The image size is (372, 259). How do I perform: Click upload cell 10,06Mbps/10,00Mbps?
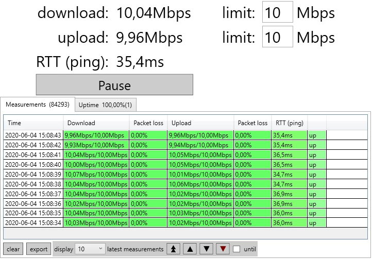tap(200, 184)
